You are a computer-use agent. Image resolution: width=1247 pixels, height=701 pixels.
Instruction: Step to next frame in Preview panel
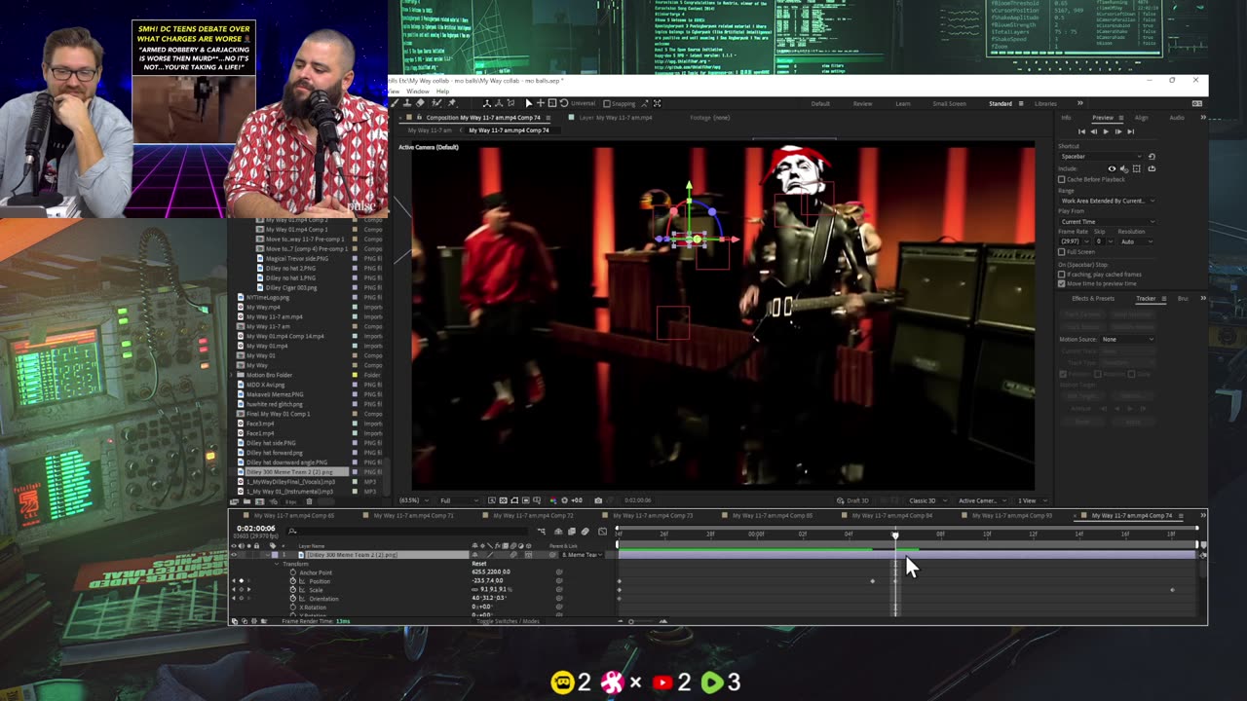(1118, 131)
